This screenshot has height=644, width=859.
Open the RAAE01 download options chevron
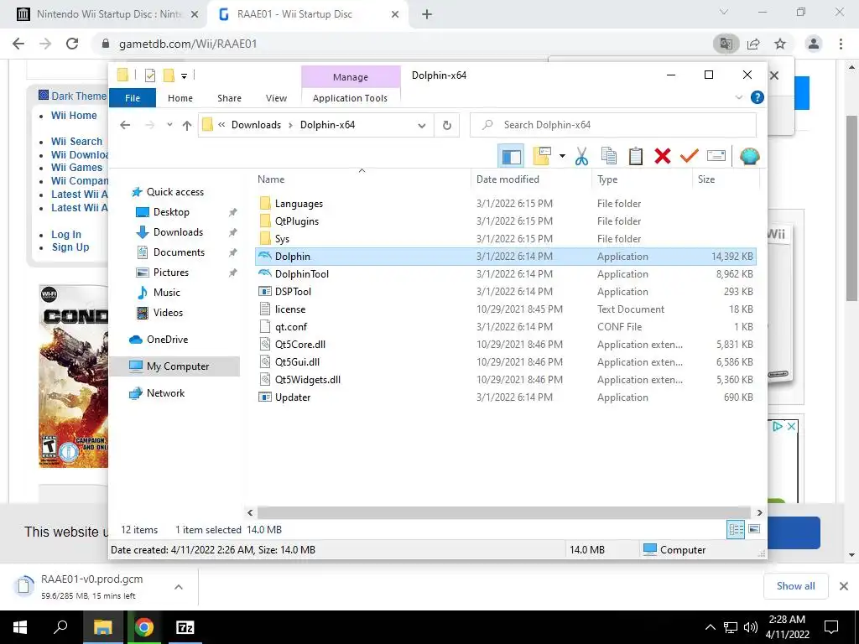click(179, 586)
